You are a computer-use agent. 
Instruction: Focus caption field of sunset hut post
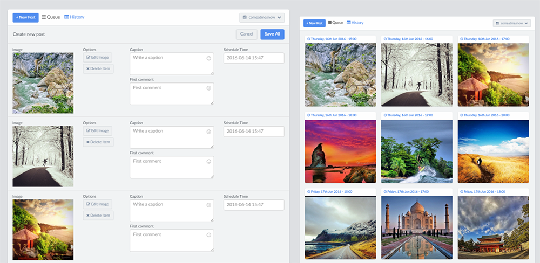click(x=172, y=211)
